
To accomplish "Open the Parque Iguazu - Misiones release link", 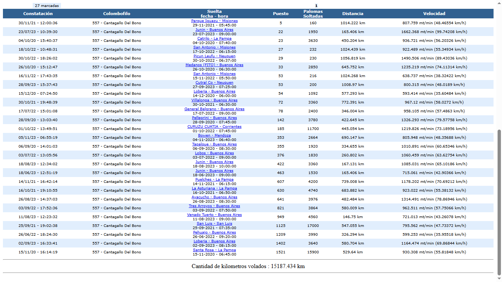I will (214, 21).
